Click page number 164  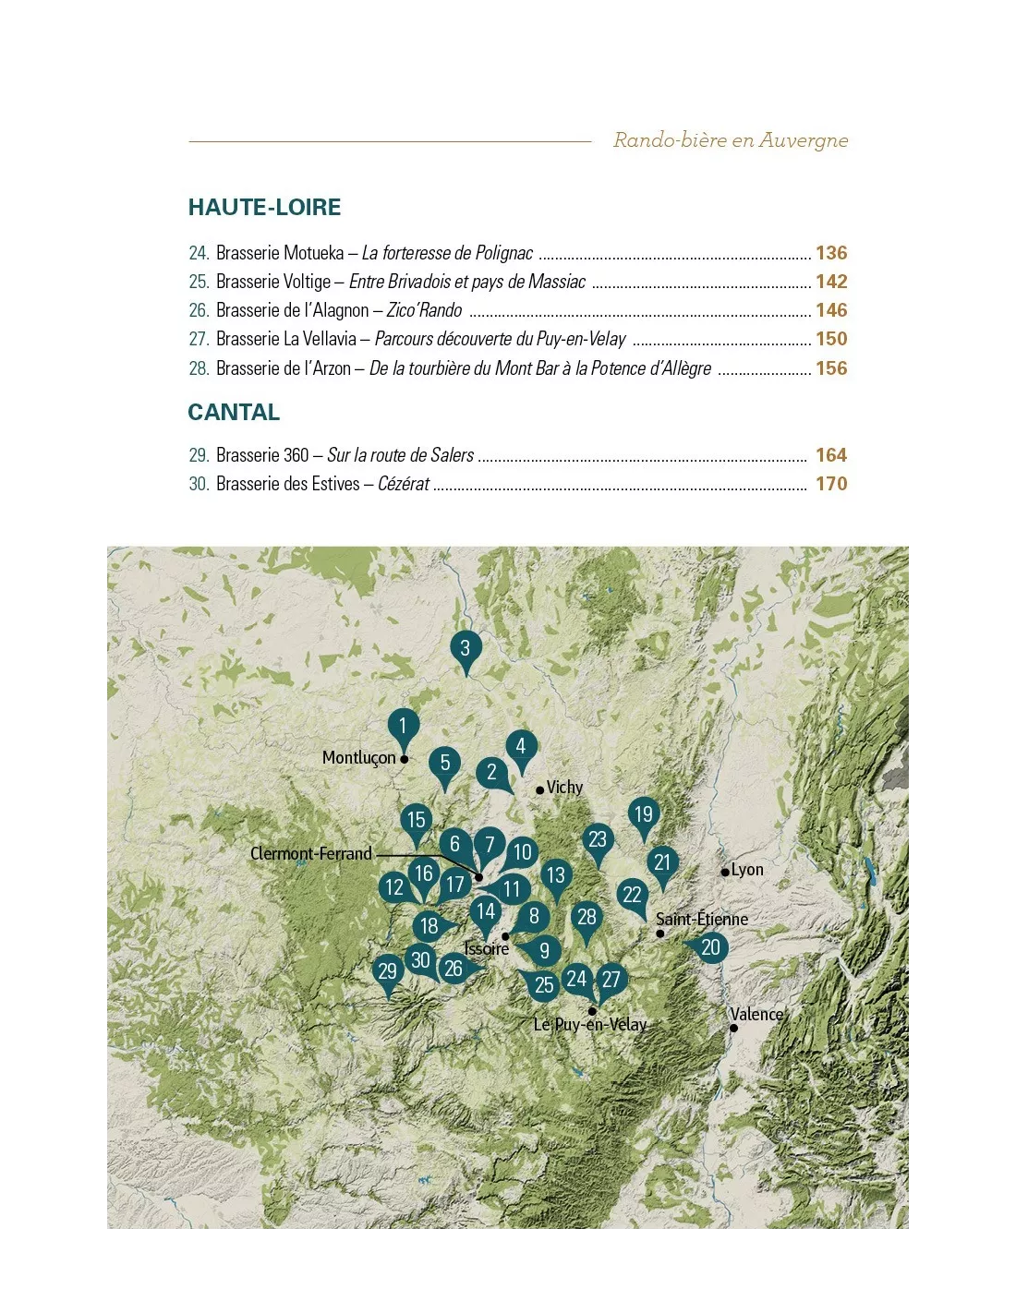click(x=831, y=455)
